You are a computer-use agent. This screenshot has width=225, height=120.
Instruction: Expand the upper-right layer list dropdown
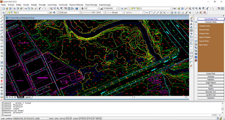171,8
